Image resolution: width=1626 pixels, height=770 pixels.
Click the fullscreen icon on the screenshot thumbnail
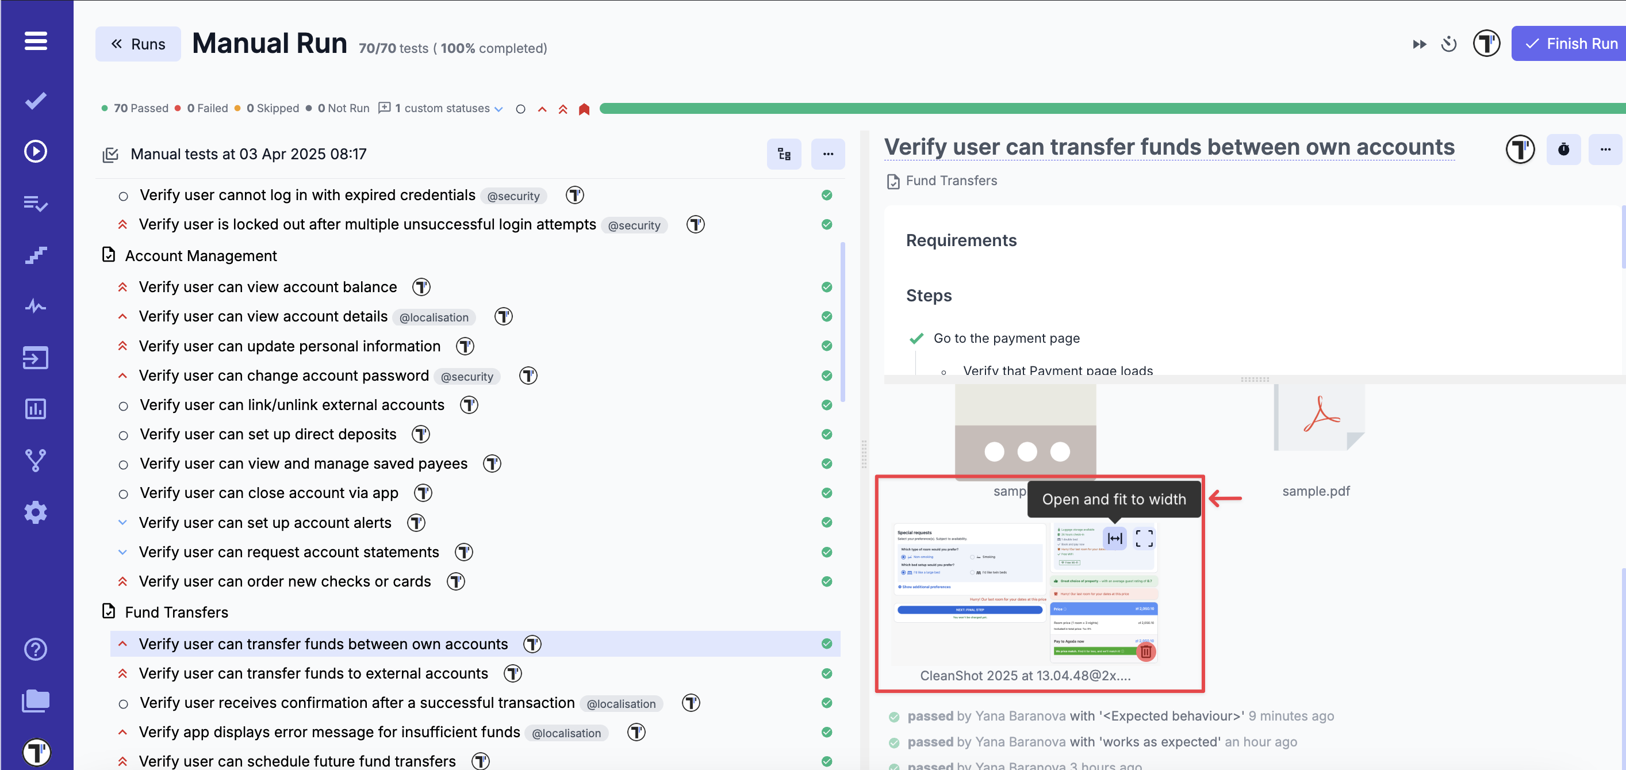click(x=1144, y=538)
